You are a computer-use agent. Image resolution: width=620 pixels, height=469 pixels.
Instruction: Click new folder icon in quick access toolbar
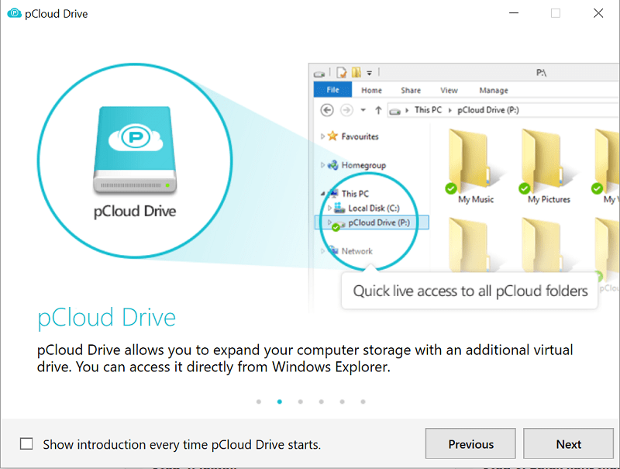(x=356, y=72)
